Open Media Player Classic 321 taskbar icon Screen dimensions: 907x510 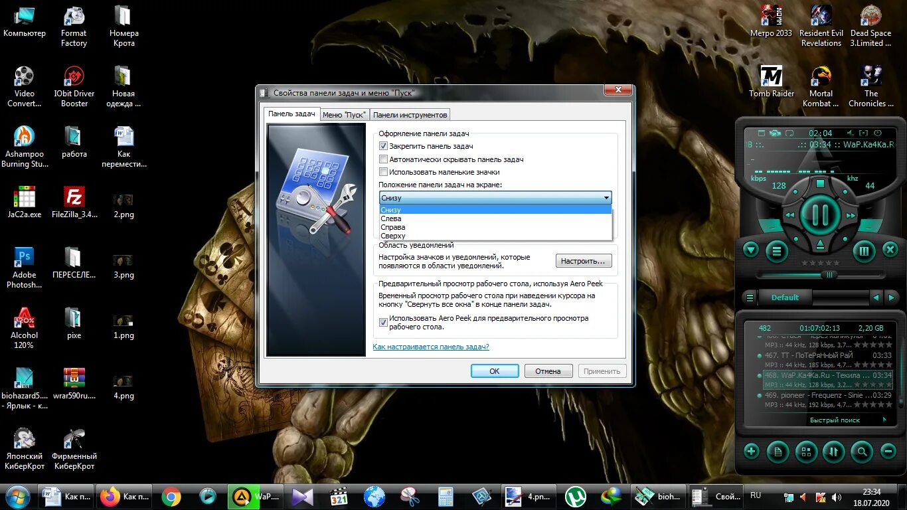pos(339,497)
